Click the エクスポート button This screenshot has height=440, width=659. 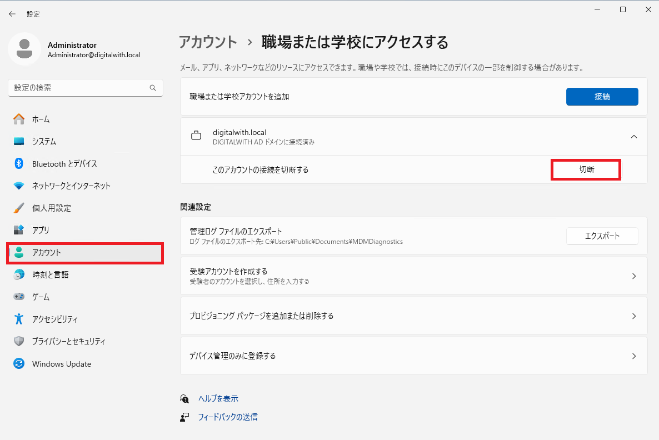602,236
